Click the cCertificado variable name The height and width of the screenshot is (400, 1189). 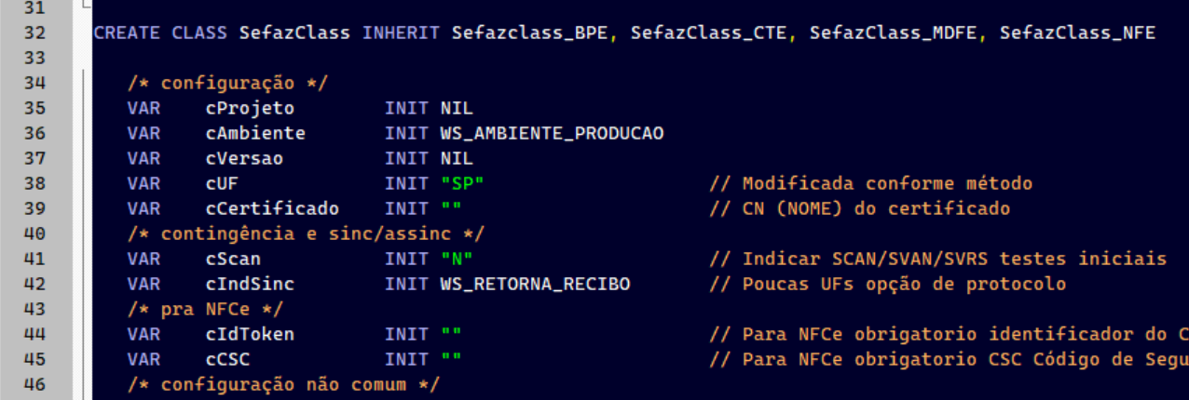click(272, 208)
